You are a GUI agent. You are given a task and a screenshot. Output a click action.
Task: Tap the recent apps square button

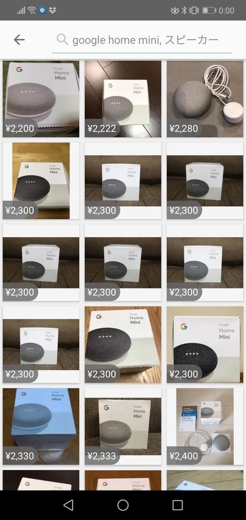click(178, 505)
